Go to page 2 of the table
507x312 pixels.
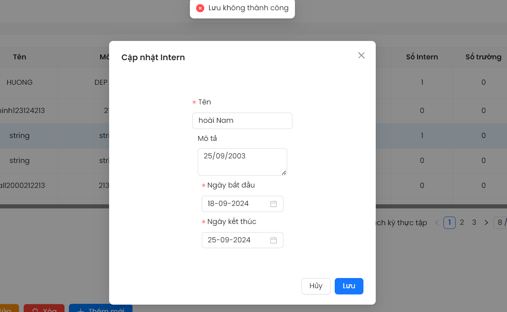click(x=462, y=223)
